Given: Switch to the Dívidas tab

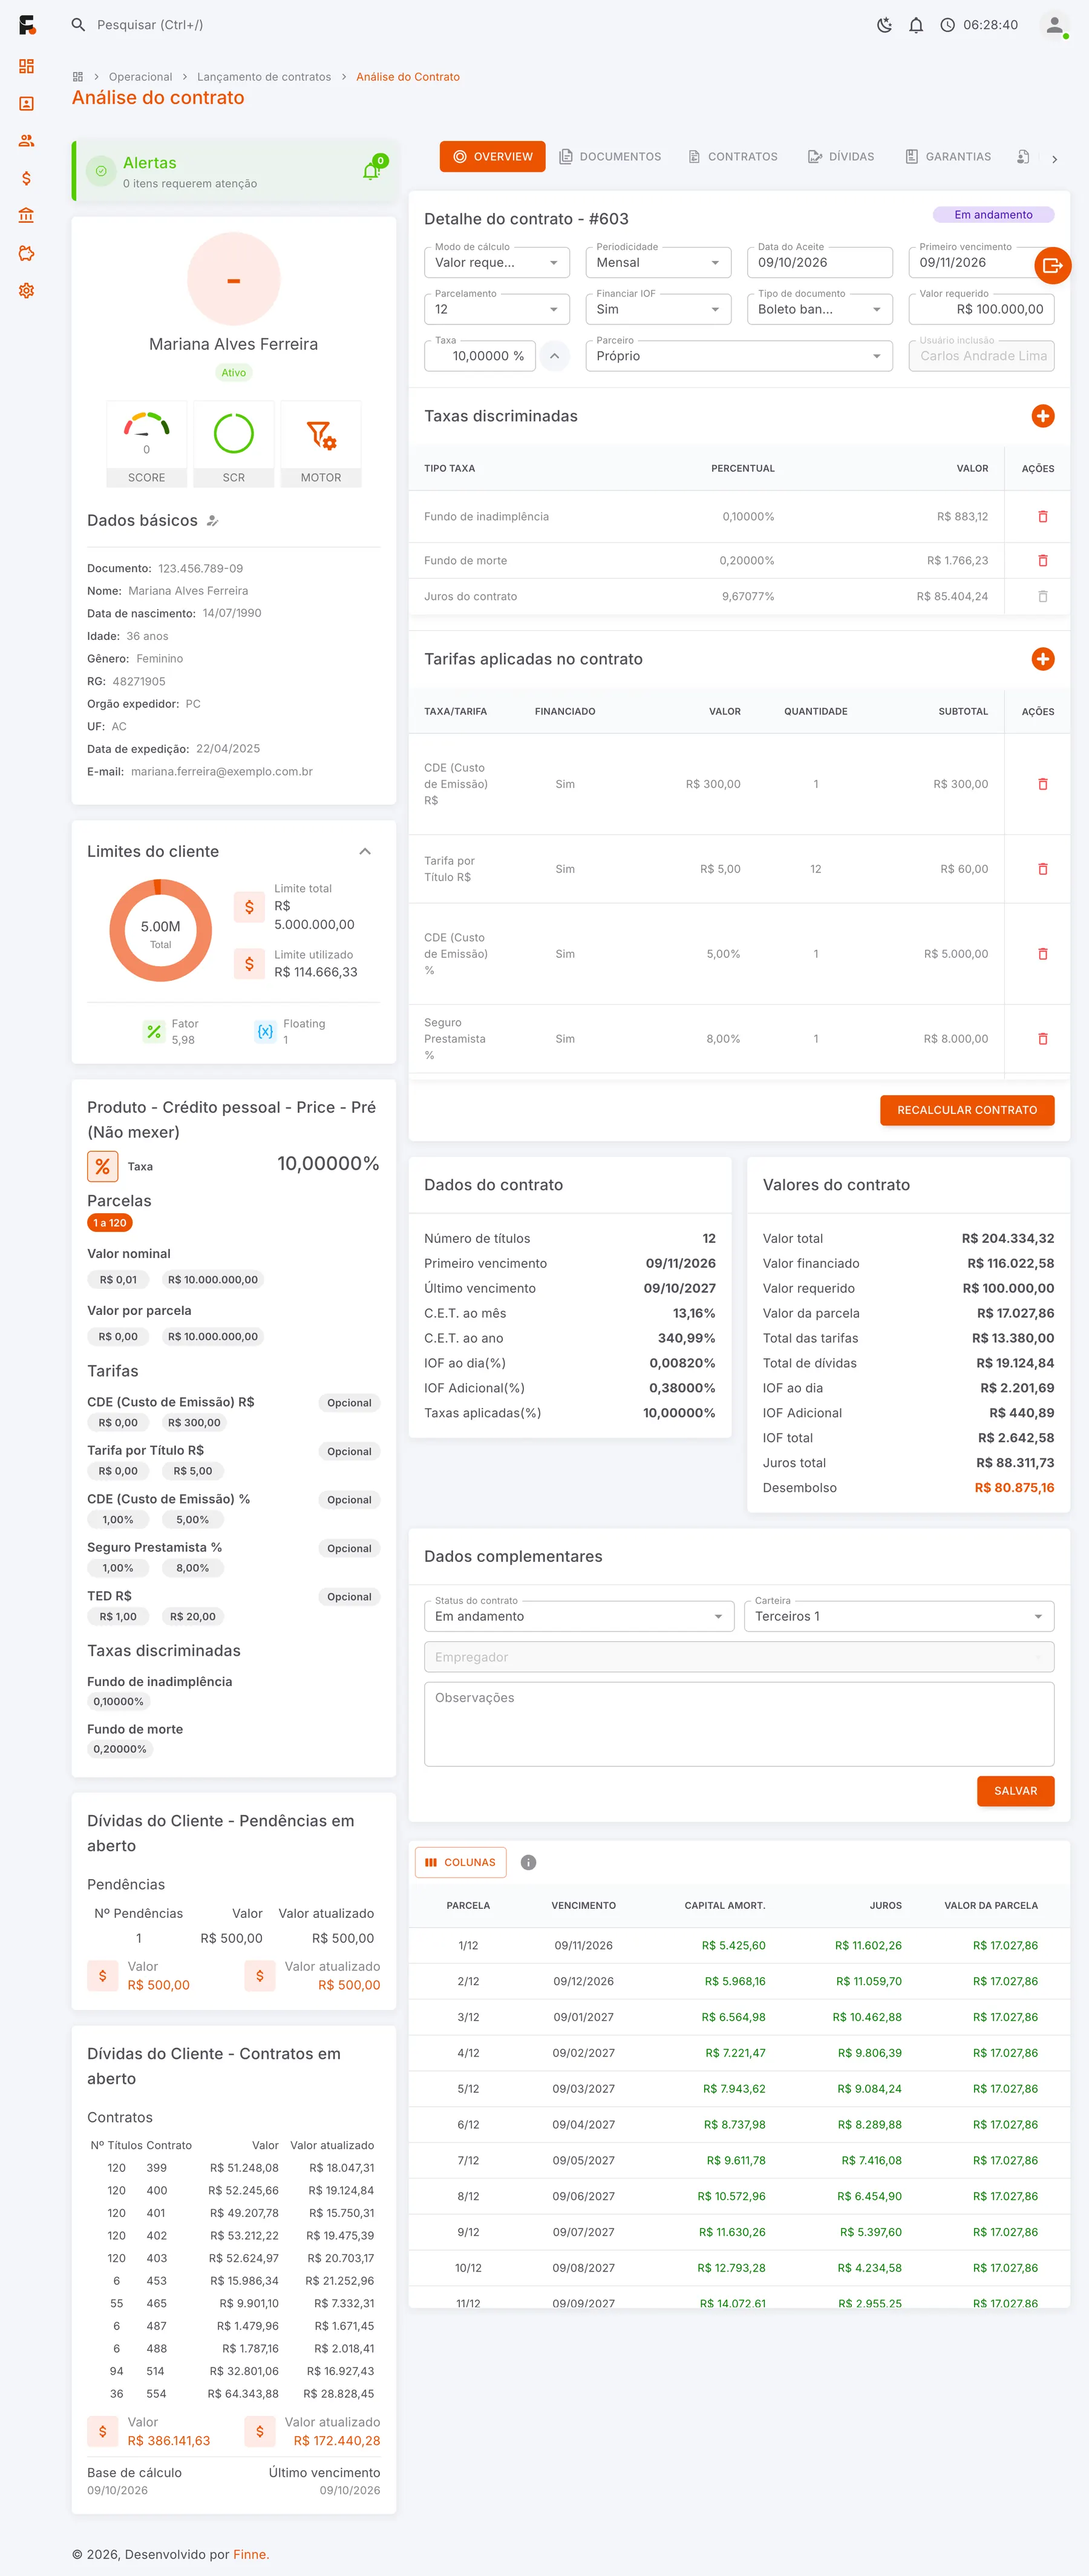Looking at the screenshot, I should (x=840, y=157).
